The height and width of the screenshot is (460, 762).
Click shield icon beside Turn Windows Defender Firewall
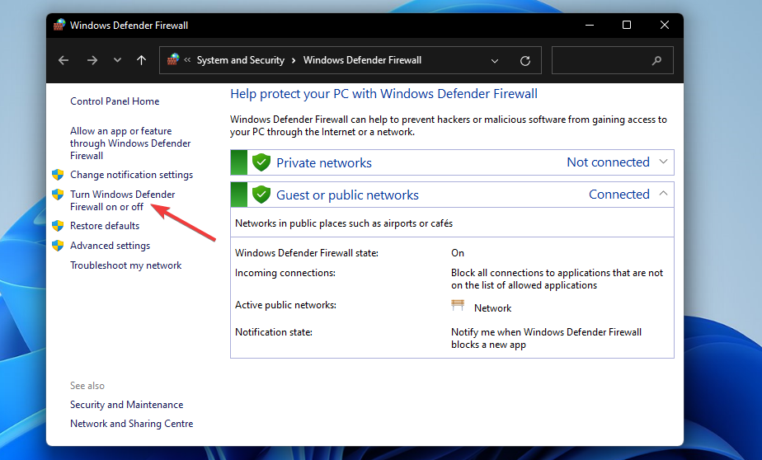tap(58, 195)
